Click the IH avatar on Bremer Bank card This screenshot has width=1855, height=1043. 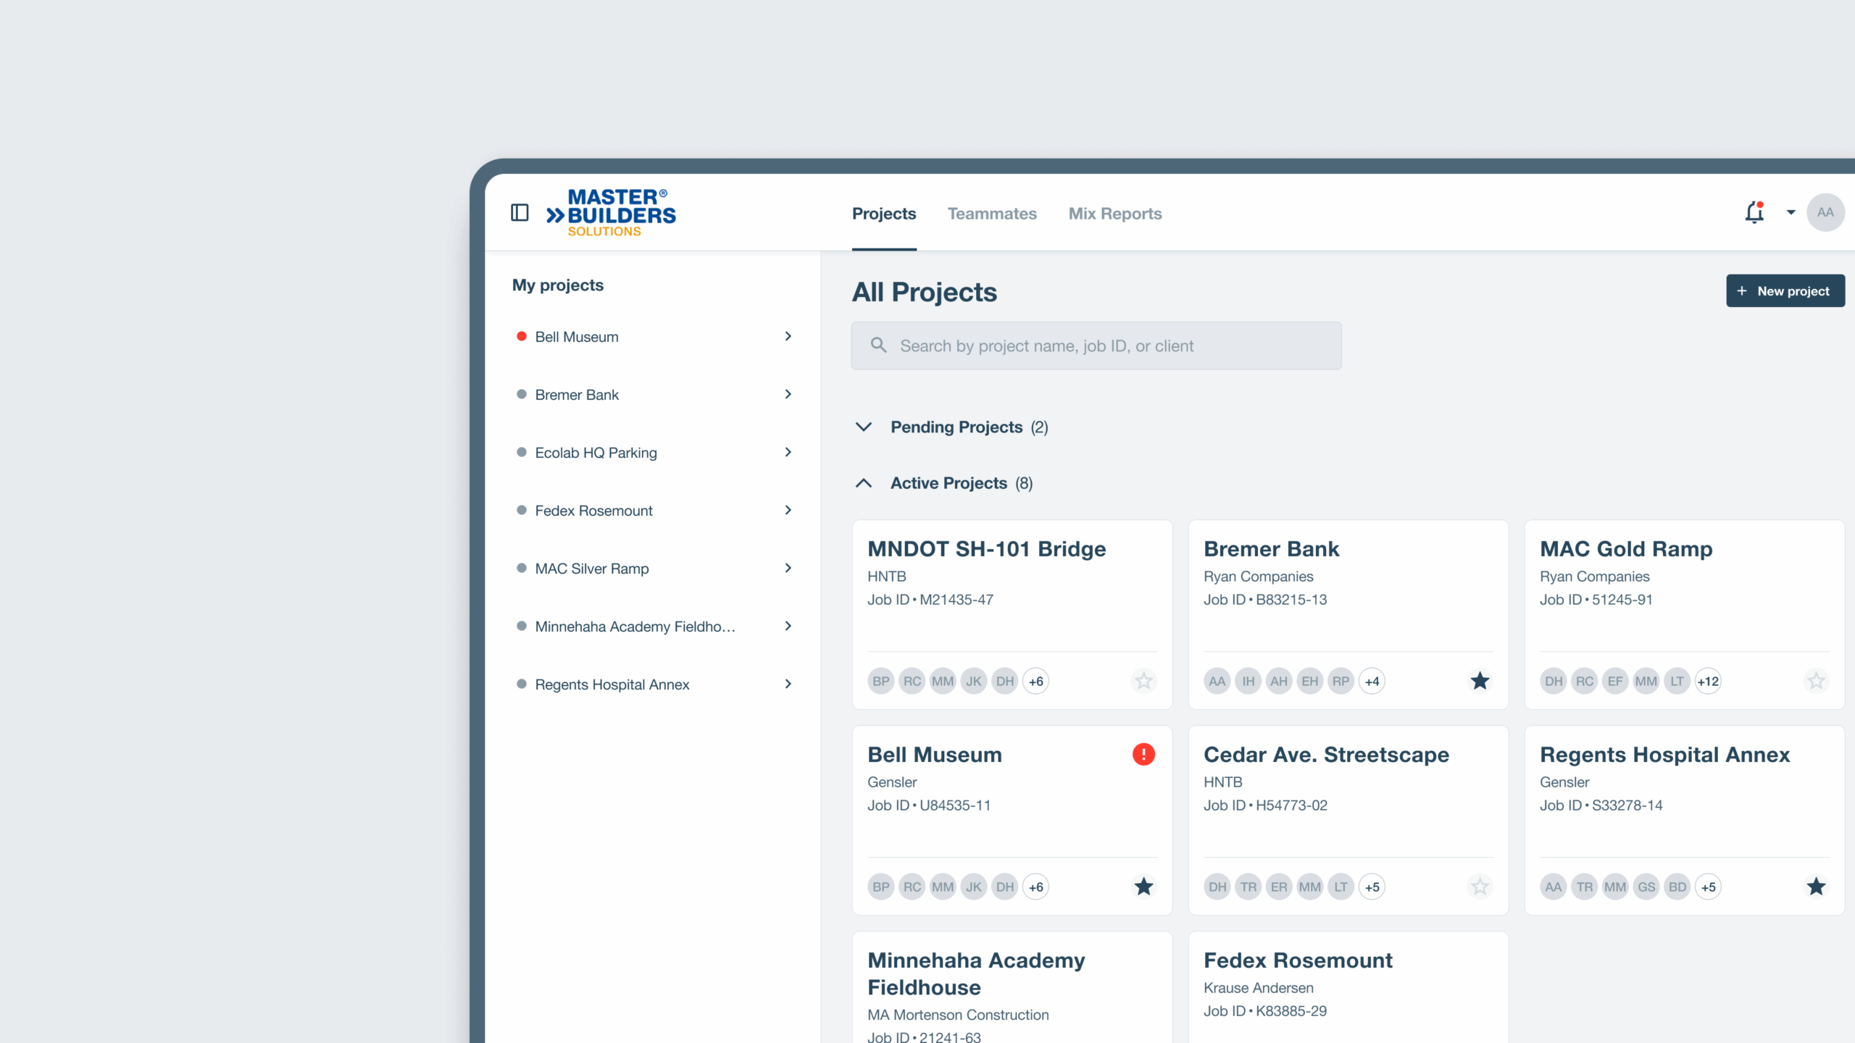click(x=1248, y=681)
